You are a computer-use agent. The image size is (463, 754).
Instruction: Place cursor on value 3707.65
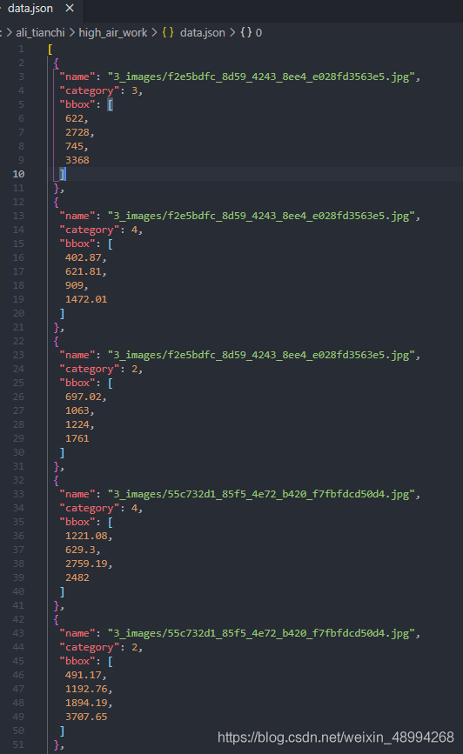(86, 717)
